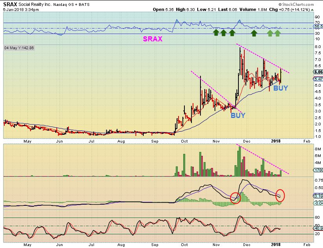
Task: Click the Volume 1.8M header reading
Action: 253,9
